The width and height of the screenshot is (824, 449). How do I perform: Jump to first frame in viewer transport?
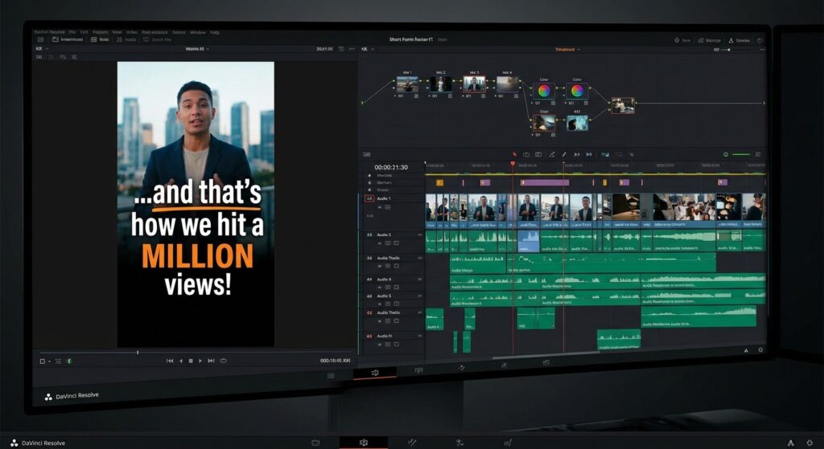(x=170, y=361)
